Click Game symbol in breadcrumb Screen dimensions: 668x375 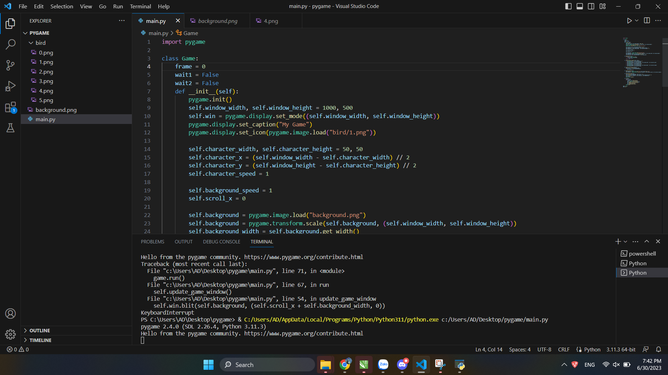click(x=187, y=33)
